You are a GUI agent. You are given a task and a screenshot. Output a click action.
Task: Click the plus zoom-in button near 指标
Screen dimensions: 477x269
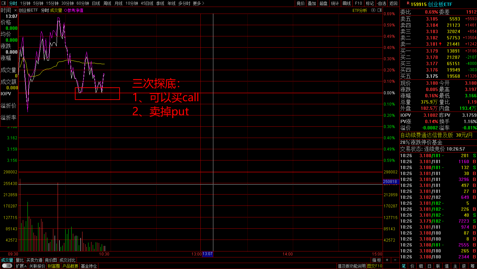point(387,260)
